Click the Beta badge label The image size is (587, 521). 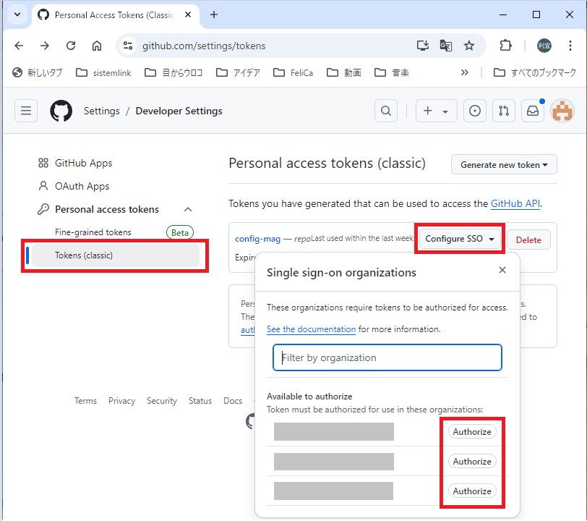(x=180, y=232)
